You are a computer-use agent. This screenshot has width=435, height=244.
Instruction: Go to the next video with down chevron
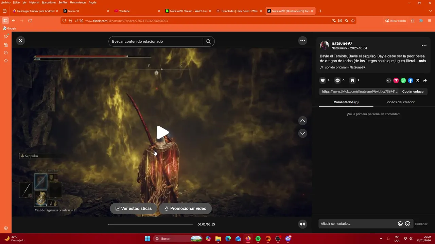tap(302, 133)
